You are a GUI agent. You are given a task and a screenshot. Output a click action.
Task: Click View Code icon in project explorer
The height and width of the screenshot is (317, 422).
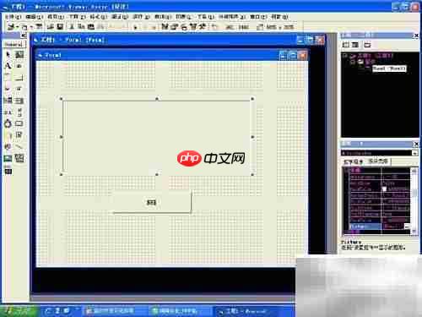[x=346, y=45]
